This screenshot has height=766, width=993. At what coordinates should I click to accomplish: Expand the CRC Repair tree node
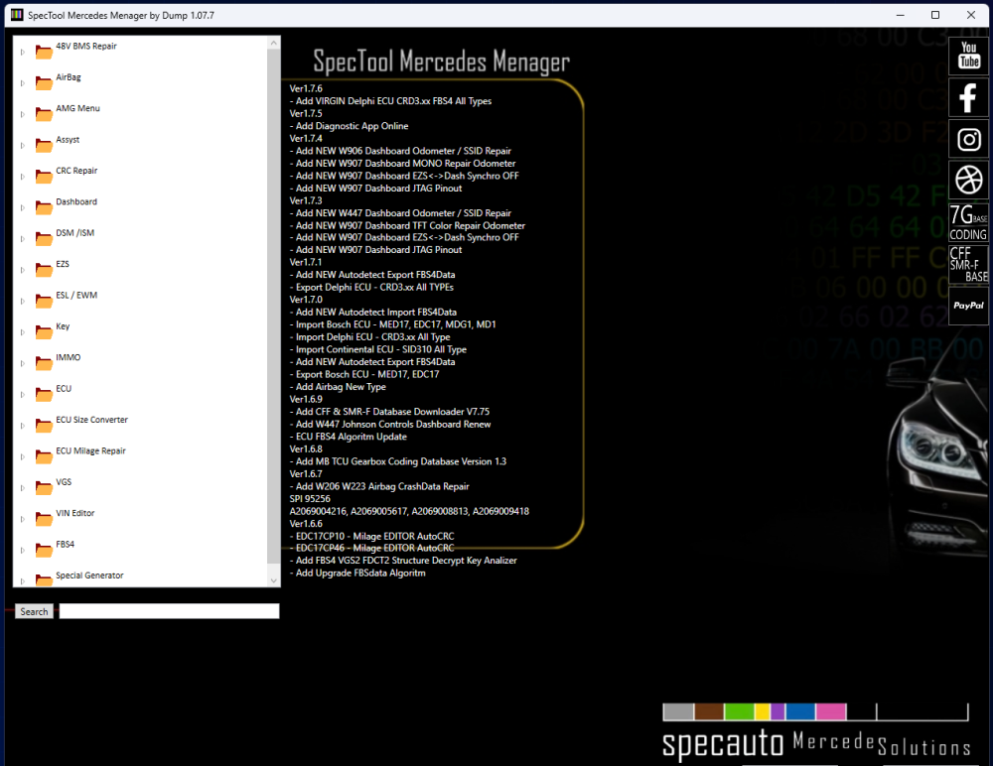(22, 176)
